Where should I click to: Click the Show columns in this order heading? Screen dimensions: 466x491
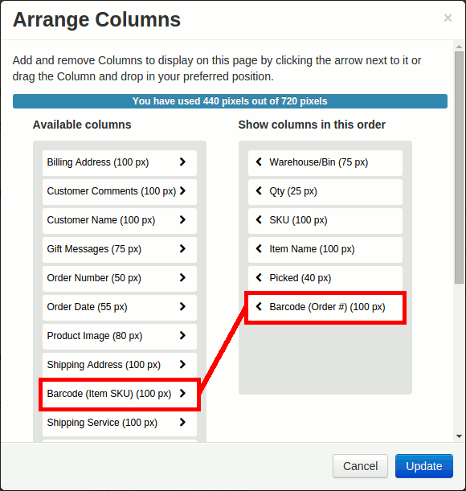pyautogui.click(x=312, y=125)
